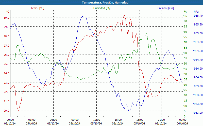Click the '65' humidity axis value
Image resolution: width=203 pixels, height=126 pixels.
click(185, 48)
